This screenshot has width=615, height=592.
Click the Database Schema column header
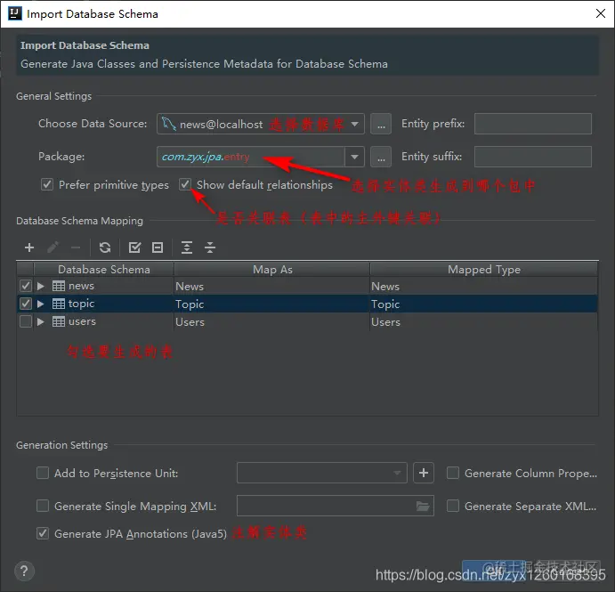coord(104,270)
